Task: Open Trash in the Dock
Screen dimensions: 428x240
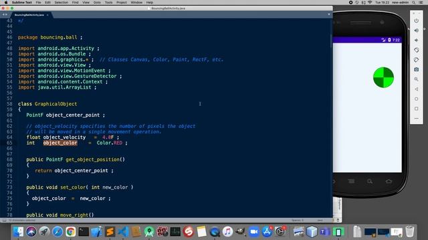Action: (410, 231)
